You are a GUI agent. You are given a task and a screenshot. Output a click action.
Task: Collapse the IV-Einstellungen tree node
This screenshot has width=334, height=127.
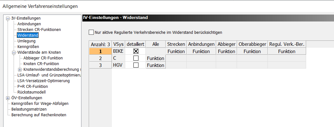click(8, 18)
